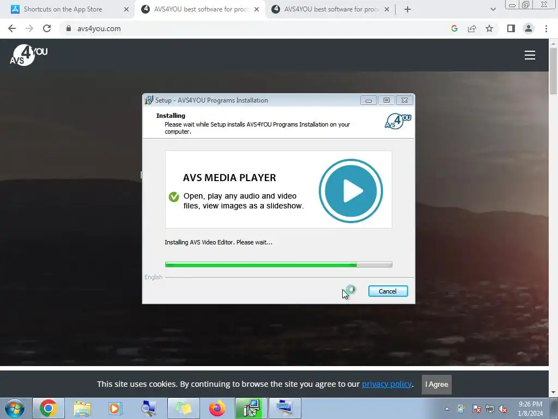Open the clock showing 9:26 PM
The width and height of the screenshot is (558, 419).
(530, 409)
